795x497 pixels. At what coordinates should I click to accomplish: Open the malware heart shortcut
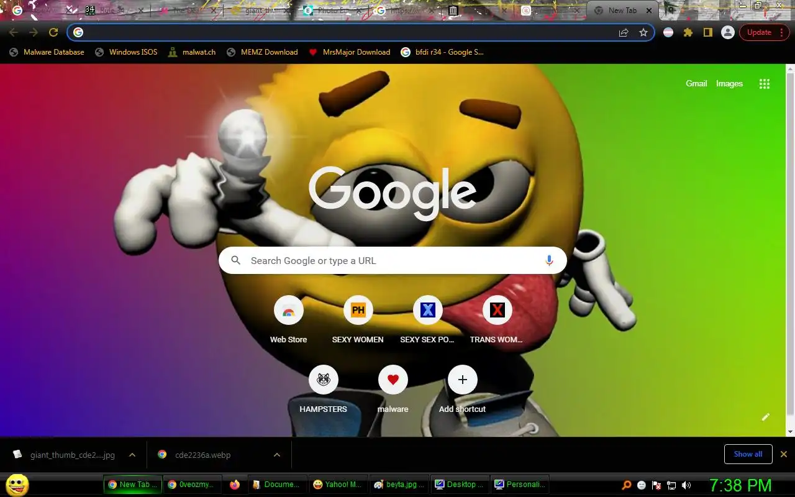click(x=393, y=389)
